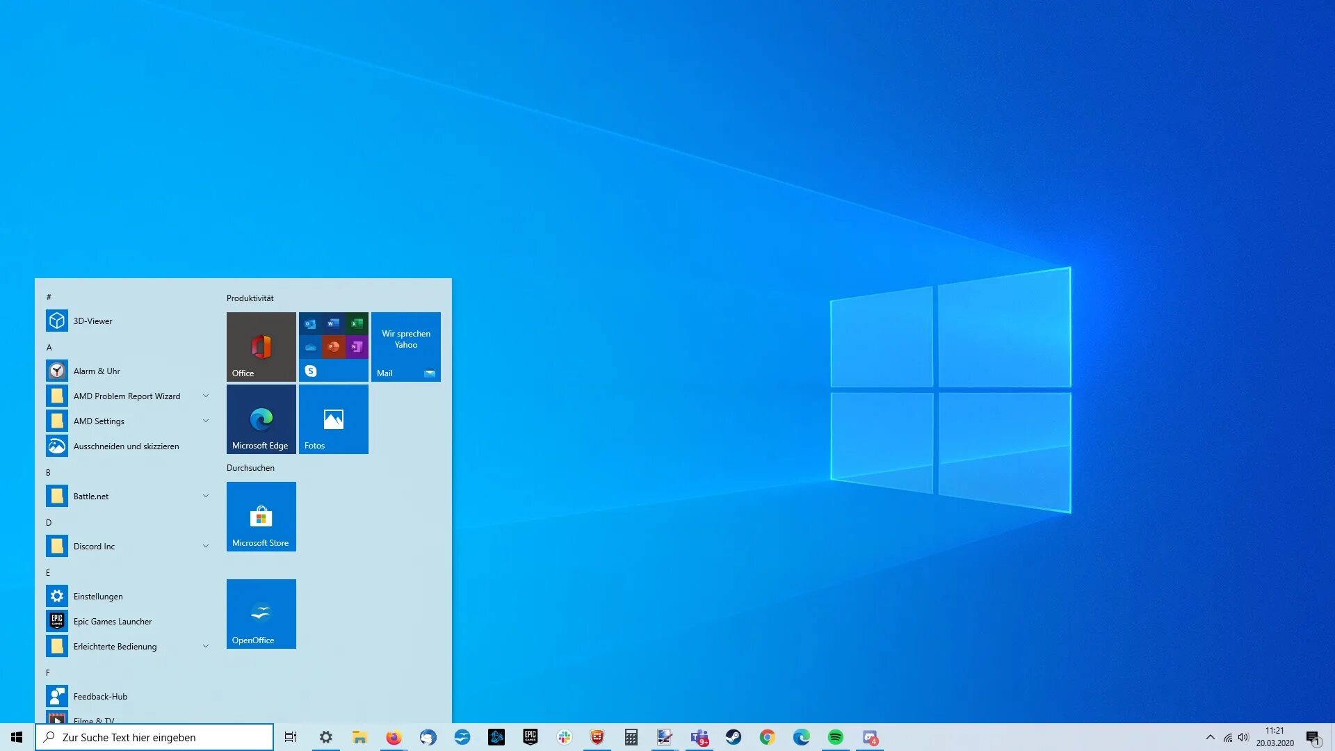Click the taskbar search box
This screenshot has height=751, width=1335.
click(154, 737)
